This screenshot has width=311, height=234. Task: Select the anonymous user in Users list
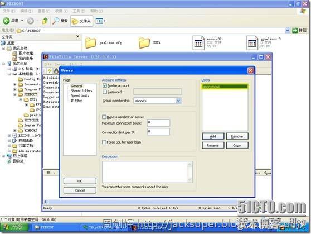tap(225, 87)
